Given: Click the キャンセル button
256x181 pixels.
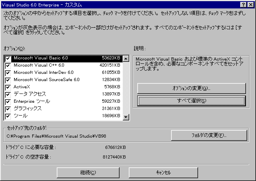Looking at the screenshot, I should [x=163, y=173].
